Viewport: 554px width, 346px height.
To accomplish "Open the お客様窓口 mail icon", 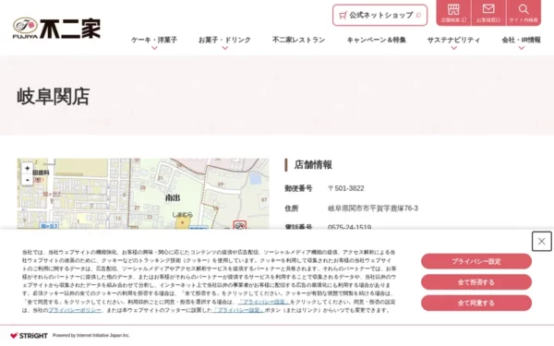I will coord(488,13).
